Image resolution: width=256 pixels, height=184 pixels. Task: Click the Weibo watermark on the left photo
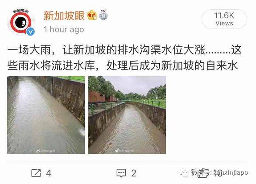pos(45,151)
